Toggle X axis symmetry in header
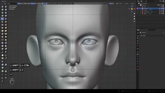 click(111, 3)
